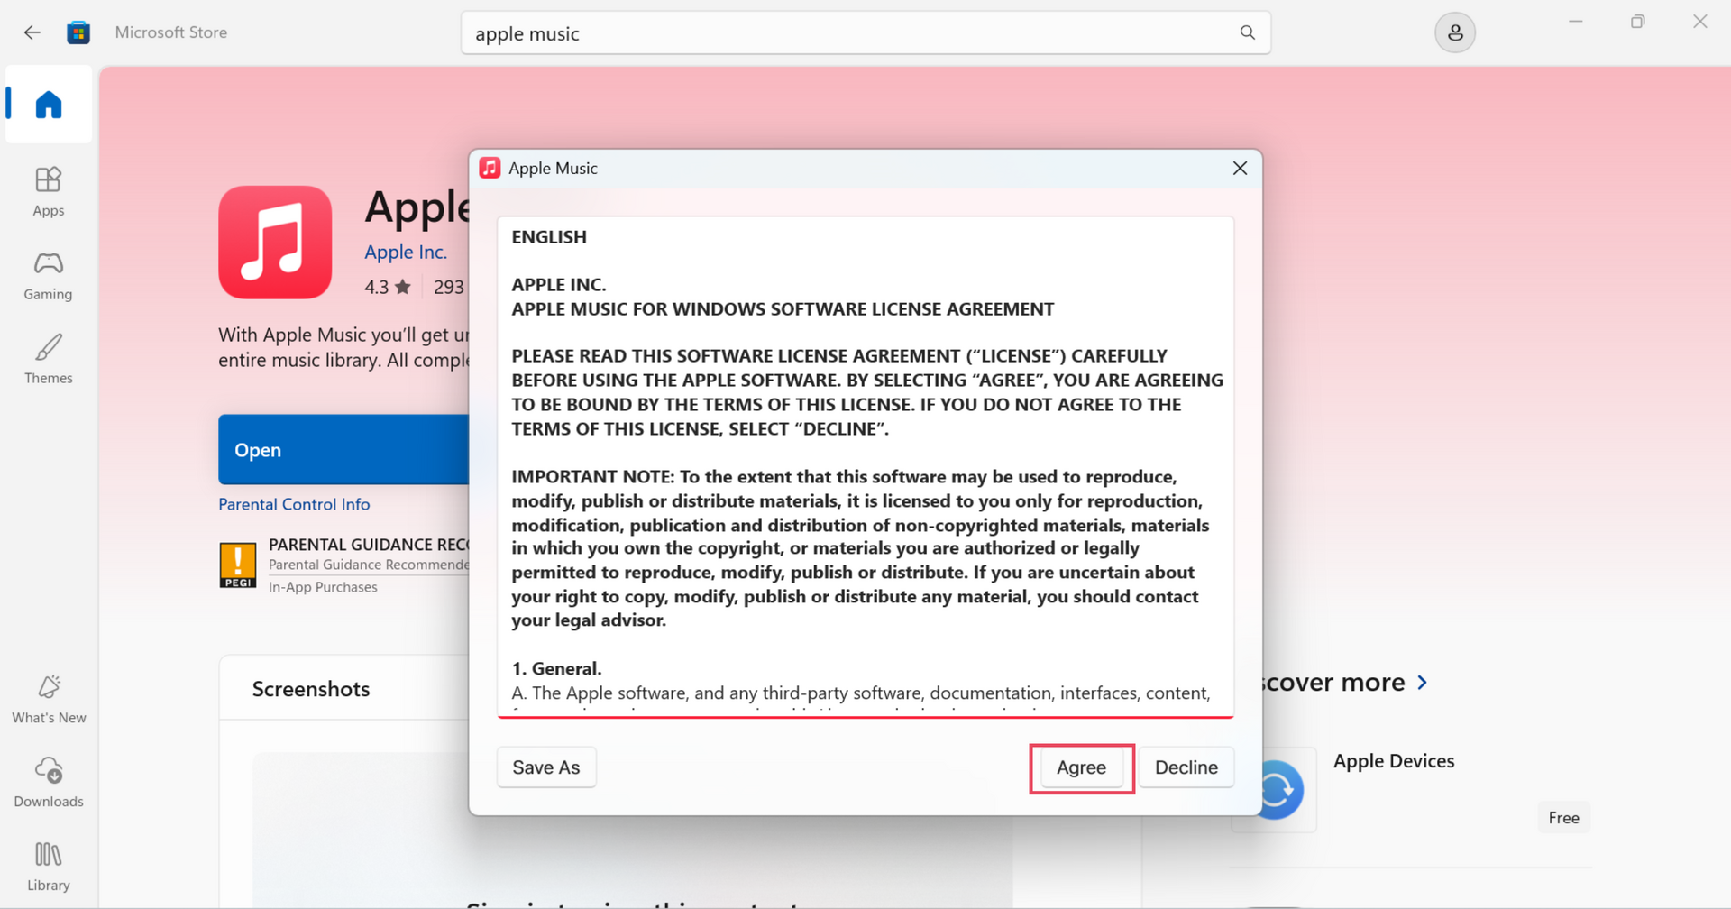1731x909 pixels.
Task: Open Library in the sidebar
Action: (x=49, y=867)
